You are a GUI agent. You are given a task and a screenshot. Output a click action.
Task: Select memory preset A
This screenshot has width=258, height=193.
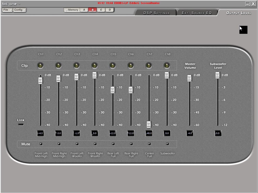click(84, 10)
